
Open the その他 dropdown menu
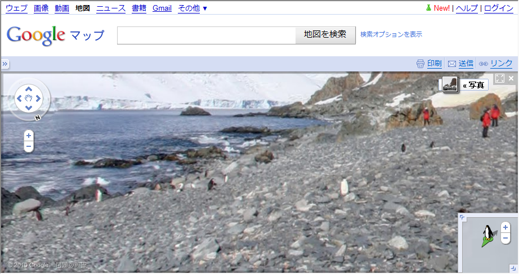point(193,8)
